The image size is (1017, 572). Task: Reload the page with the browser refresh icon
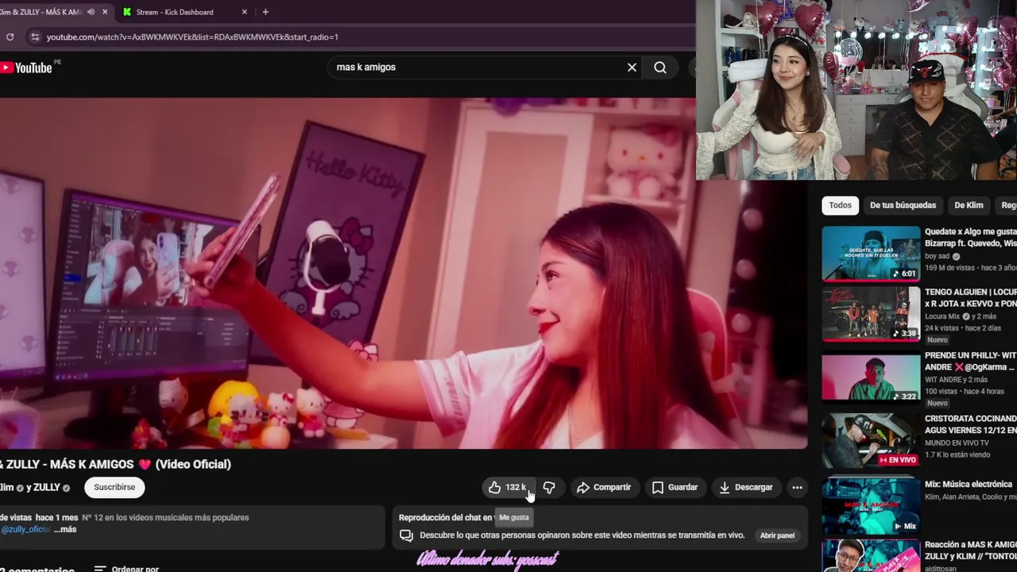point(10,37)
